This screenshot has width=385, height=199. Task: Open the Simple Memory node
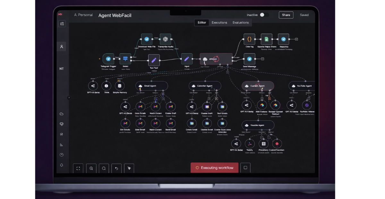(120, 86)
